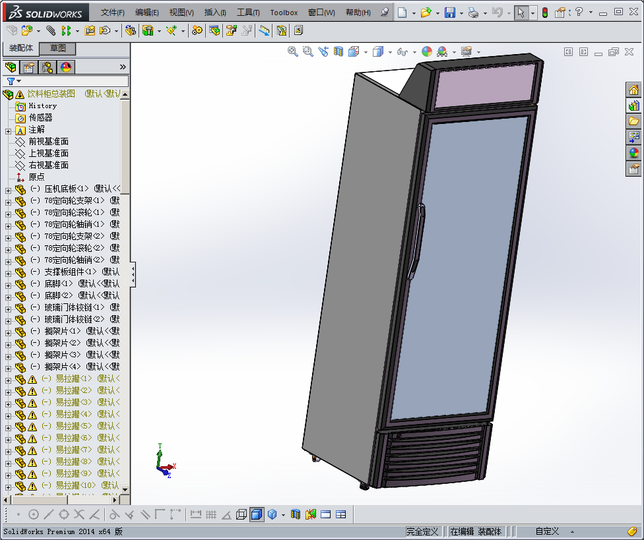Viewport: 644px width, 540px height.
Task: Toggle shaded with edges display cube
Action: click(x=256, y=514)
